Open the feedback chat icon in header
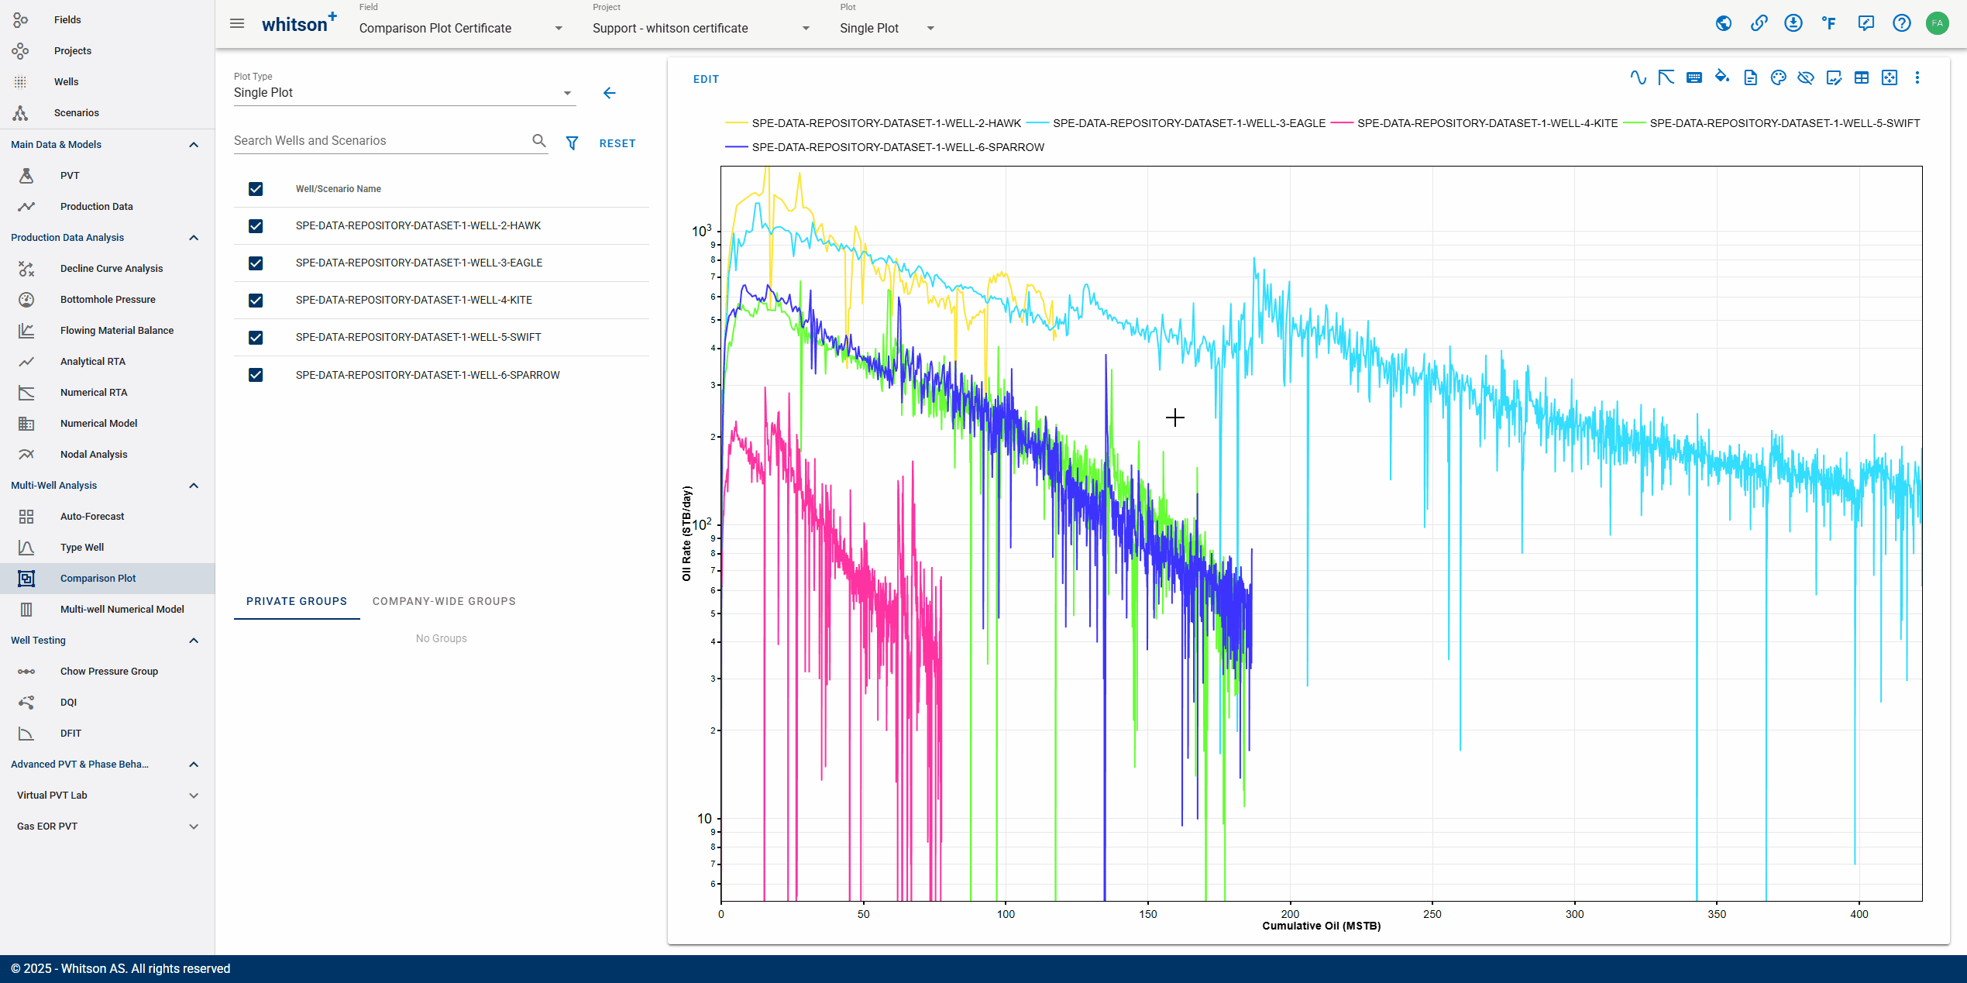Screen dimensions: 1967x983 pyautogui.click(x=1866, y=23)
